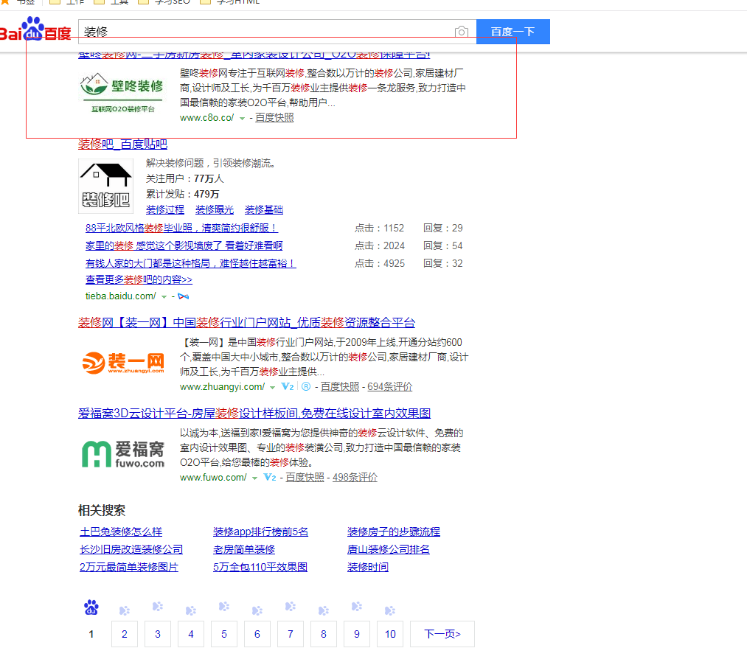747x662 pixels.
Task: Click the 装一网 orange logo
Action: (x=123, y=363)
